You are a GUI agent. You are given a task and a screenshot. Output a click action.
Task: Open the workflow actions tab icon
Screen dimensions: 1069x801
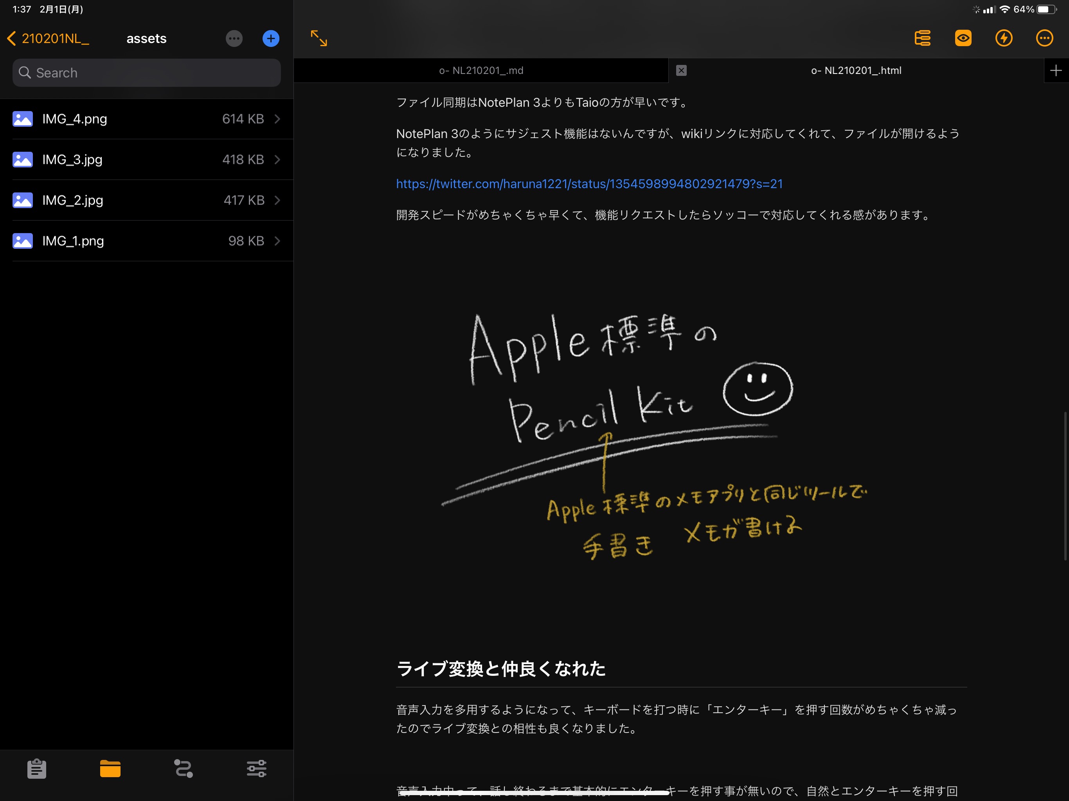pyautogui.click(x=184, y=768)
